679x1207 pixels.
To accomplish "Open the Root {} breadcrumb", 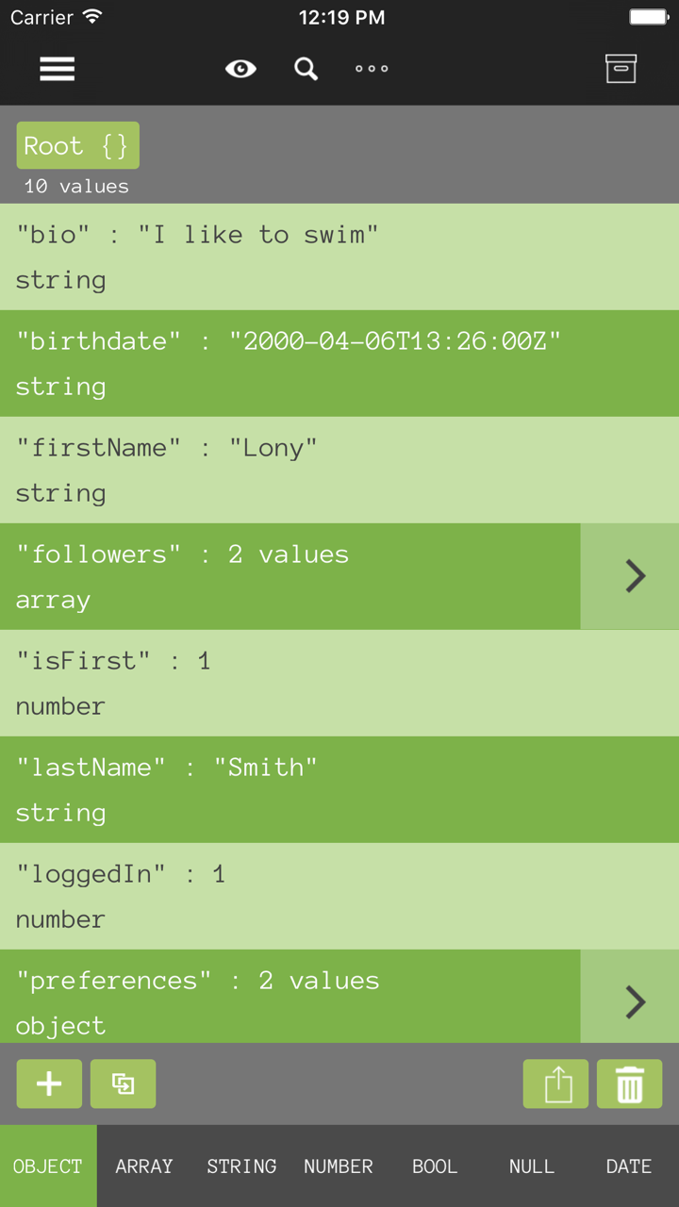I will pyautogui.click(x=77, y=145).
